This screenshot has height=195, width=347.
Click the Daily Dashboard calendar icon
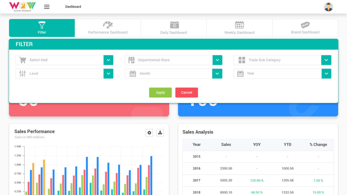click(x=174, y=25)
